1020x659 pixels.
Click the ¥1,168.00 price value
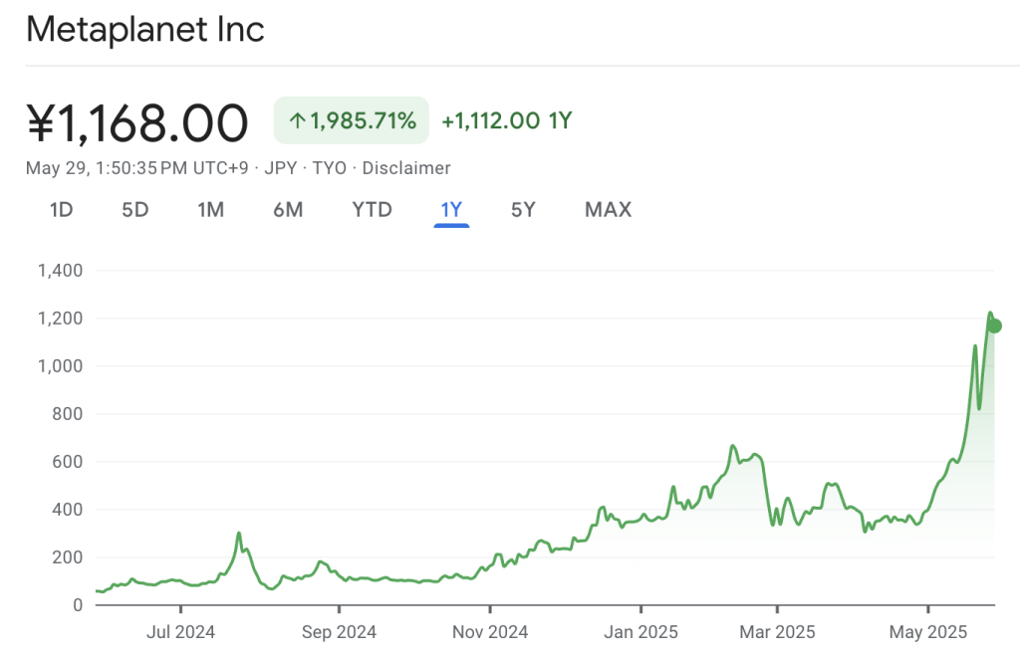tap(137, 123)
